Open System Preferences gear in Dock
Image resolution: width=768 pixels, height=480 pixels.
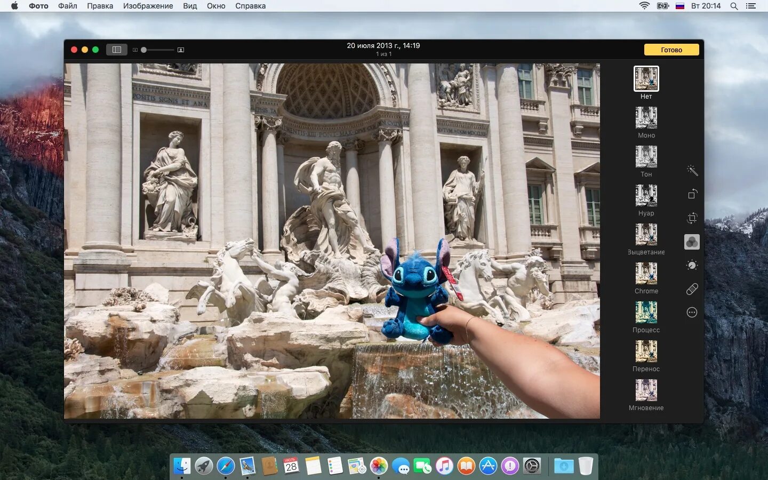532,466
